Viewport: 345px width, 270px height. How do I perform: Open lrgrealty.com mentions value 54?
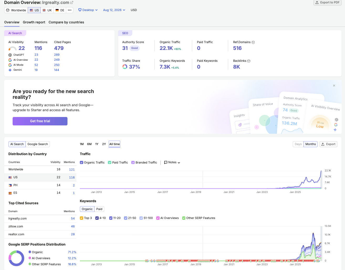point(73,218)
